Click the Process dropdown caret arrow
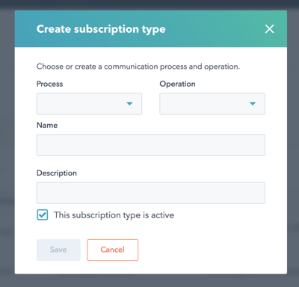This screenshot has width=299, height=287. click(x=129, y=104)
